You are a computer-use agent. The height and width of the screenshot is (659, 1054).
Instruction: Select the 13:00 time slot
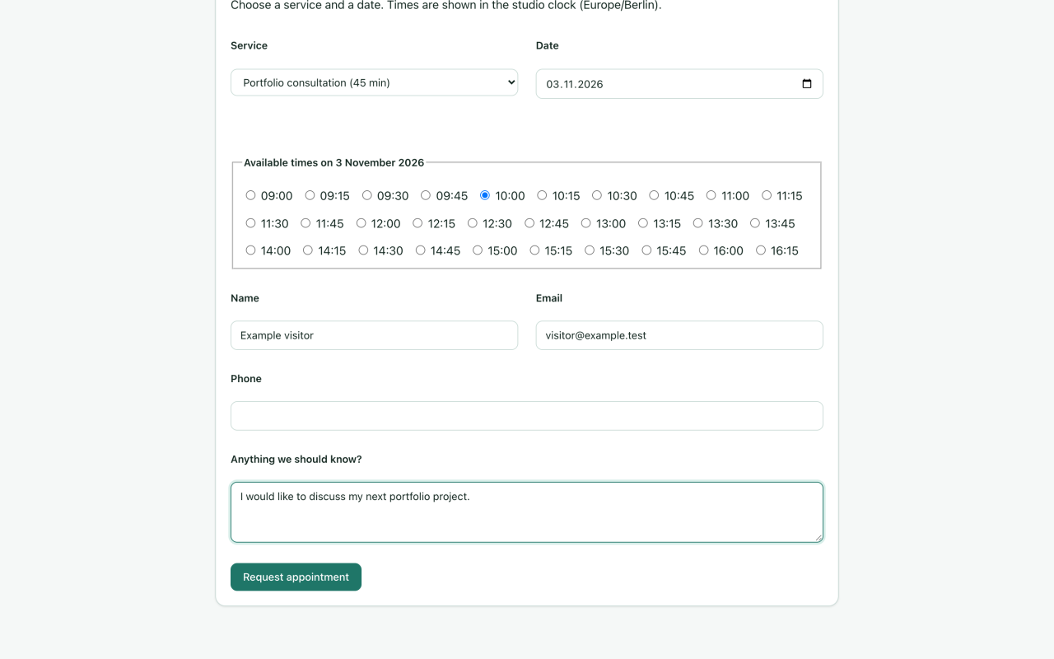click(x=586, y=223)
